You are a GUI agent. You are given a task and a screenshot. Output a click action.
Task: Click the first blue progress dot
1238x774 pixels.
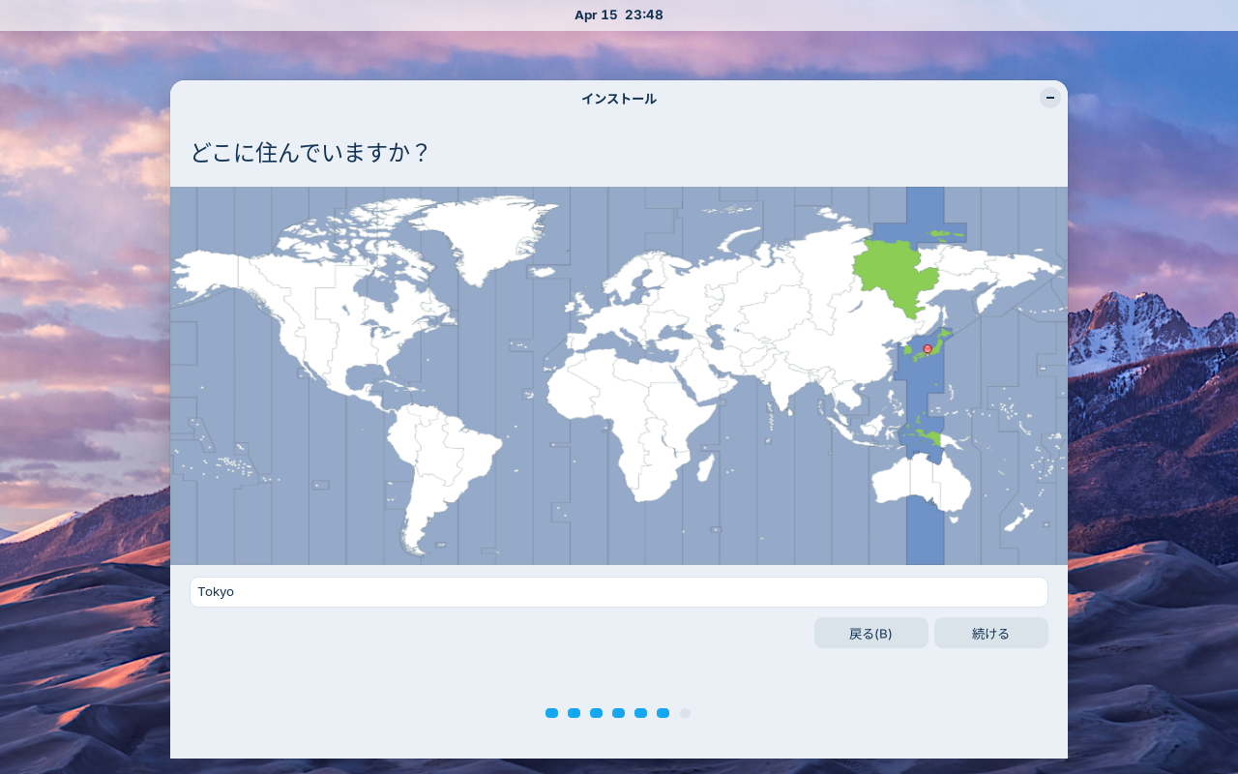pyautogui.click(x=551, y=713)
